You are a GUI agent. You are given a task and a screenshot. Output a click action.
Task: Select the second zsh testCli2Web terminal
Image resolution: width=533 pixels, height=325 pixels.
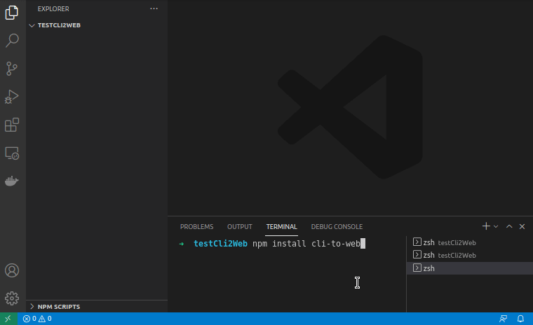pos(470,255)
